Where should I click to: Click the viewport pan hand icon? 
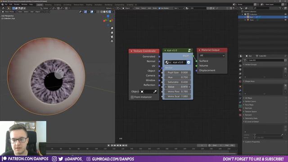(112, 32)
